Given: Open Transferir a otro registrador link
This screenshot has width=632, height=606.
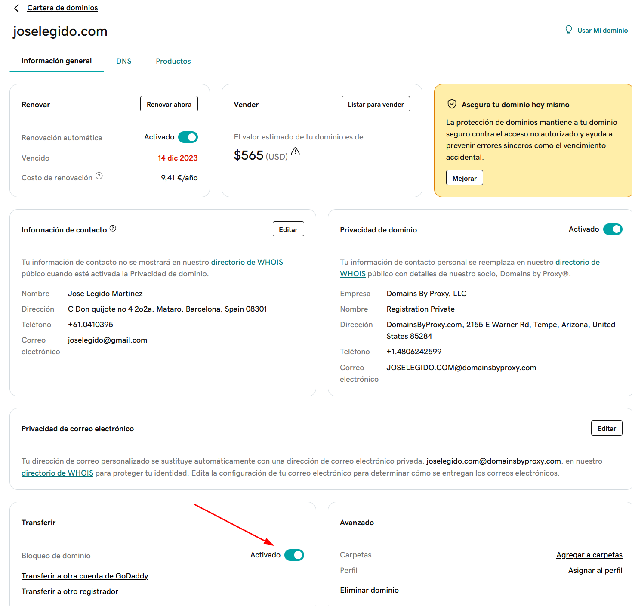Looking at the screenshot, I should coord(70,591).
